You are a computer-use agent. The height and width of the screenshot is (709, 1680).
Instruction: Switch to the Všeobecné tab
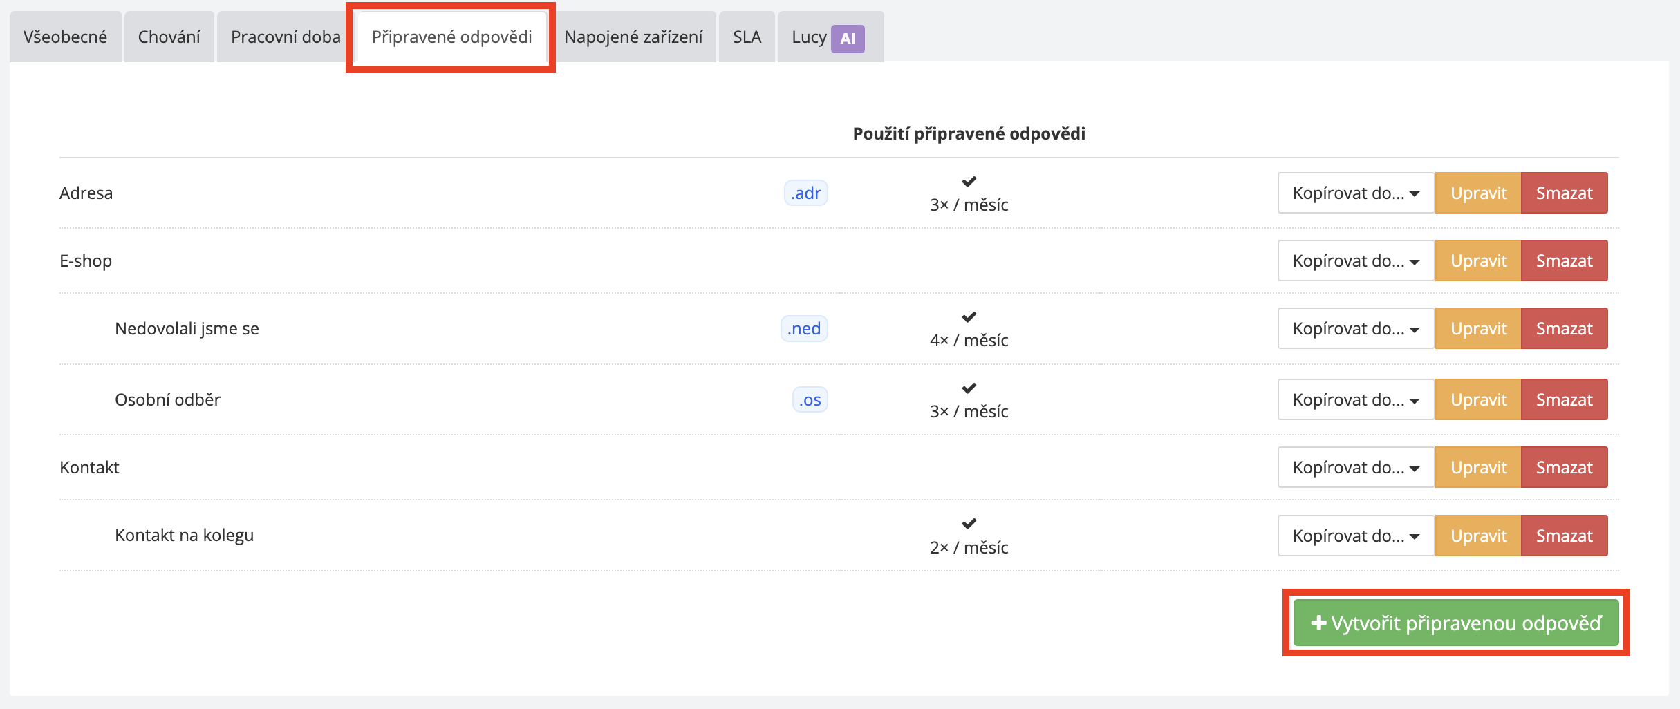(65, 37)
